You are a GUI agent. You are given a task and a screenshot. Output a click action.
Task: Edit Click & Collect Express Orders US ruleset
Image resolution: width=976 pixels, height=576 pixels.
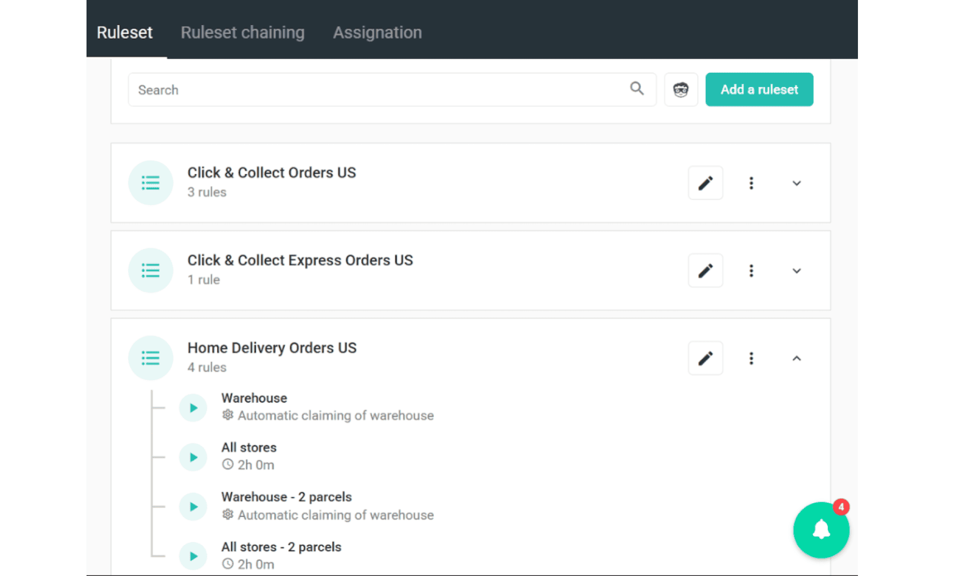[705, 270]
